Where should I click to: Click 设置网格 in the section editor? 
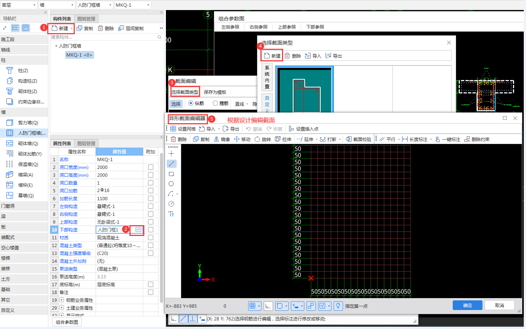[183, 129]
